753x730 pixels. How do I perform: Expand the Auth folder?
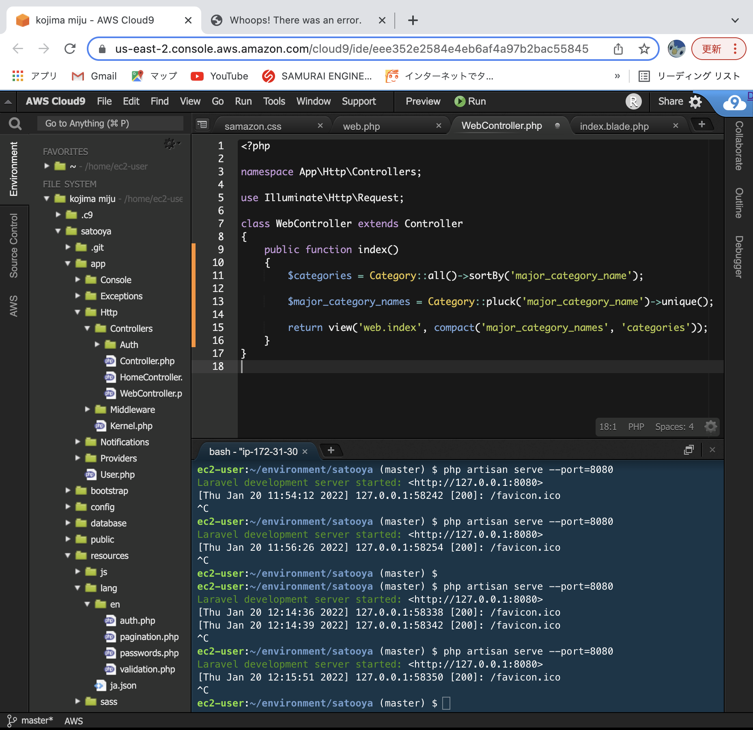click(x=97, y=344)
